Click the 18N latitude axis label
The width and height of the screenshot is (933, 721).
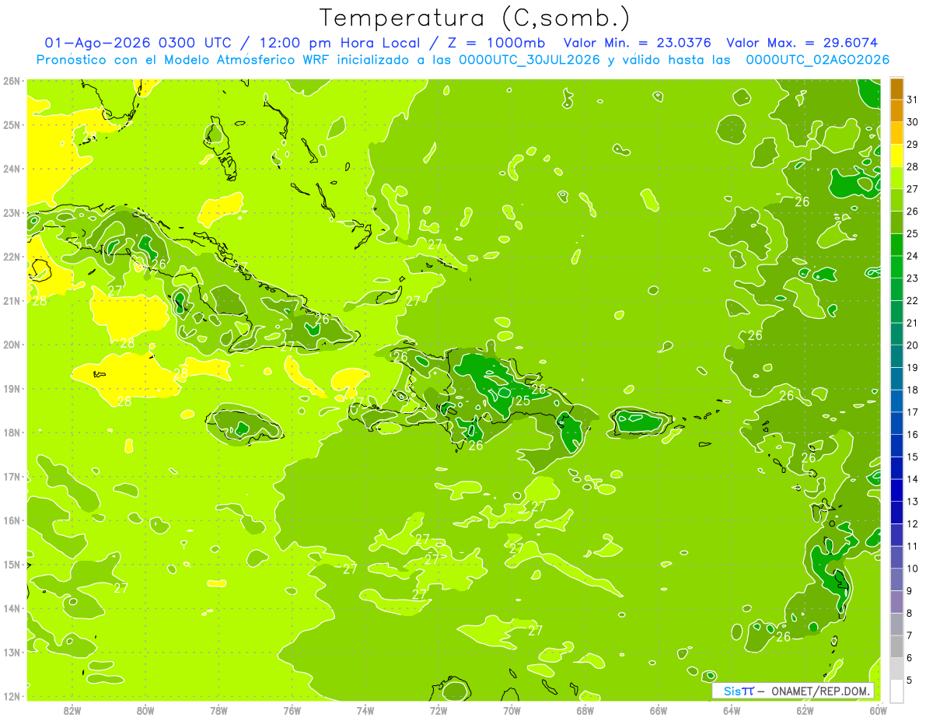click(x=12, y=432)
